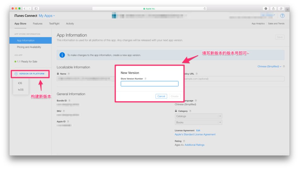This screenshot has width=299, height=169.
Task: Open Safari downloads icon
Action: 266,8
